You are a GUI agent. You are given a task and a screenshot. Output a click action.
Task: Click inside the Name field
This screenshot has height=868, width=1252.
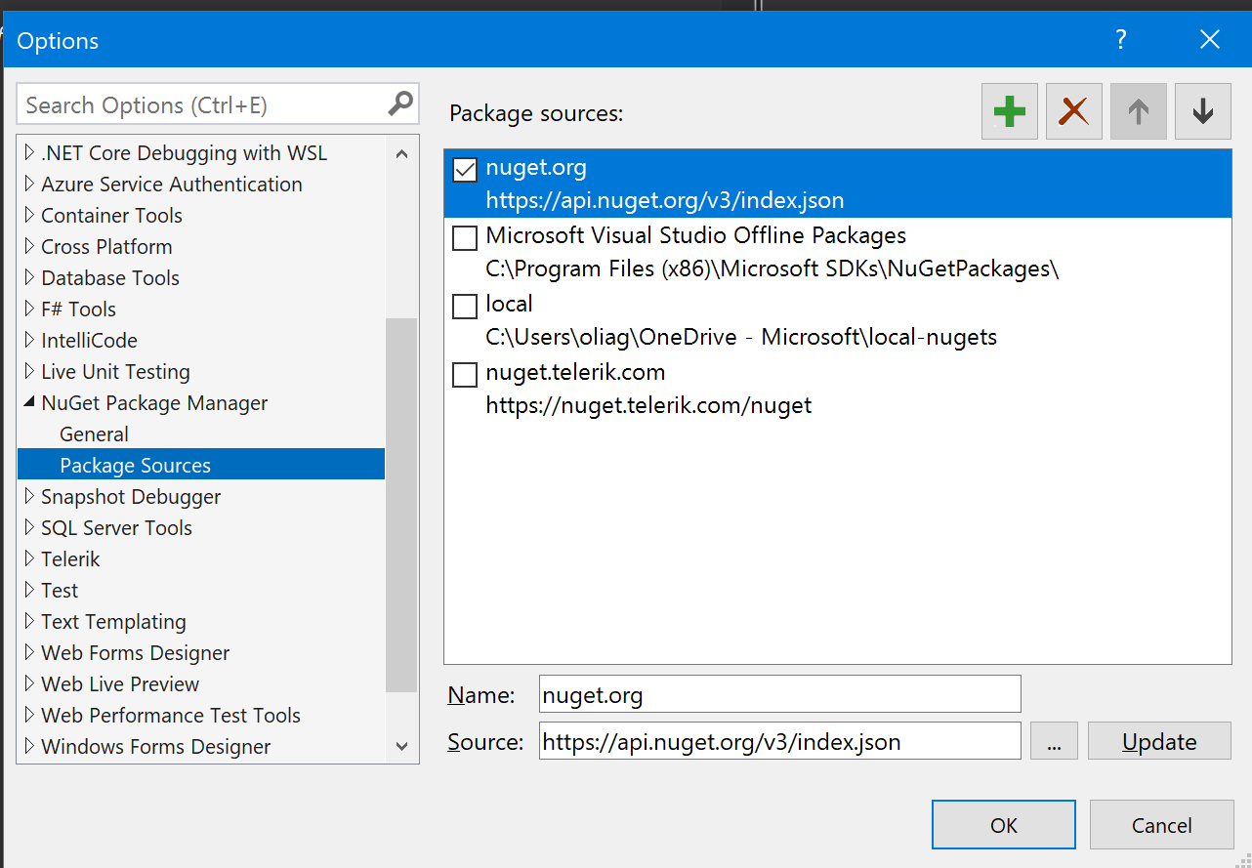779,694
